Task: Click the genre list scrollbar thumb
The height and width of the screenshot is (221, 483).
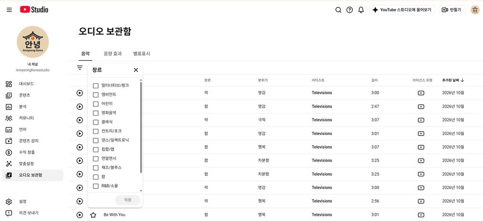Action: click(141, 127)
